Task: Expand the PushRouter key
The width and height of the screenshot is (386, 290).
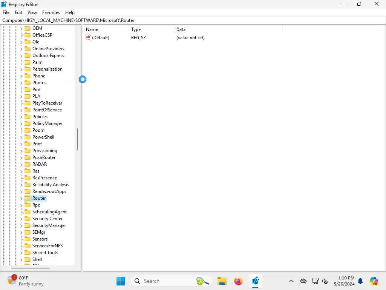Action: pos(21,158)
